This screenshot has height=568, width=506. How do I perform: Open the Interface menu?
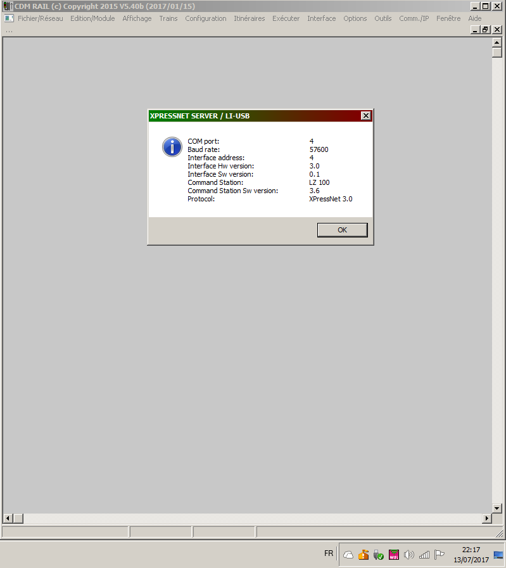point(321,18)
